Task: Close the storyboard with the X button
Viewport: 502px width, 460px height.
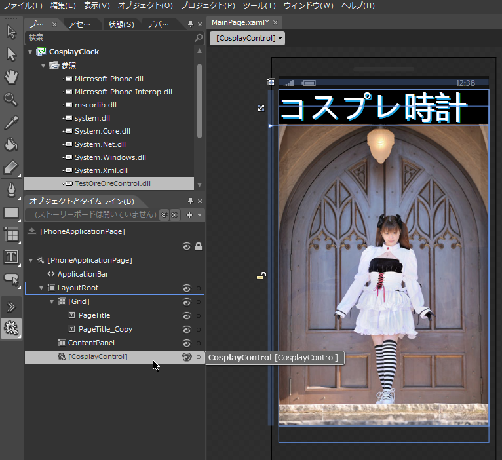Action: [174, 215]
